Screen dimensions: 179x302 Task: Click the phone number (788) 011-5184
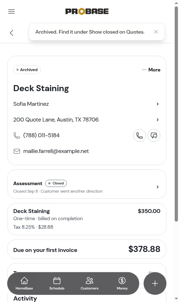click(41, 135)
